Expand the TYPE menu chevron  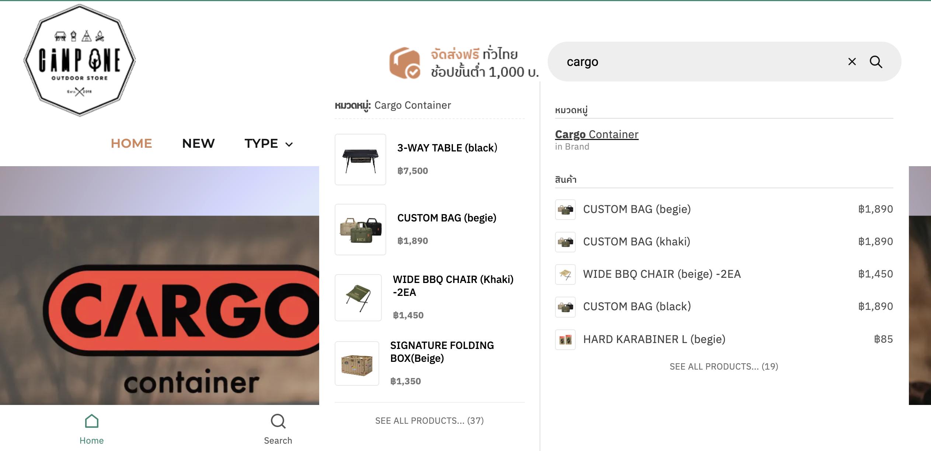click(289, 144)
